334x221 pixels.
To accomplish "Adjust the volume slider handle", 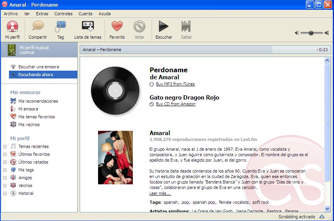I will click(311, 33).
